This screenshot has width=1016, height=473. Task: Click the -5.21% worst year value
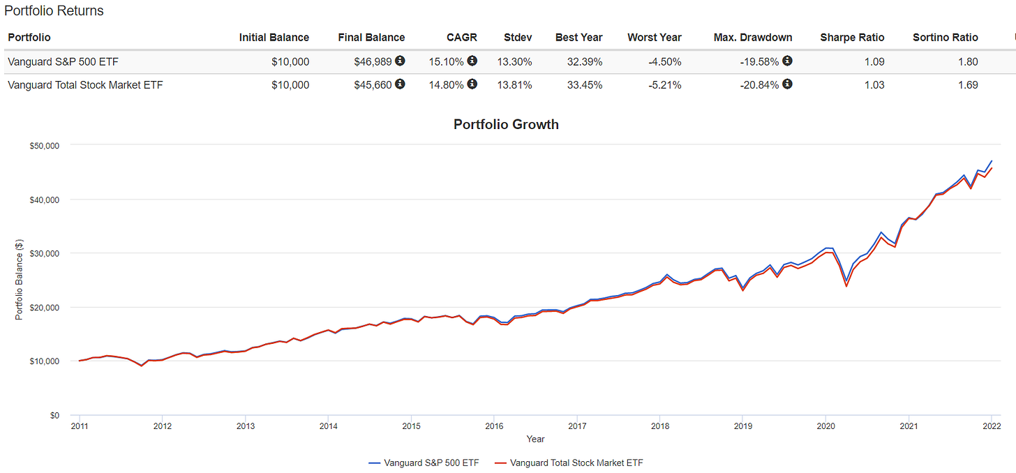[665, 84]
